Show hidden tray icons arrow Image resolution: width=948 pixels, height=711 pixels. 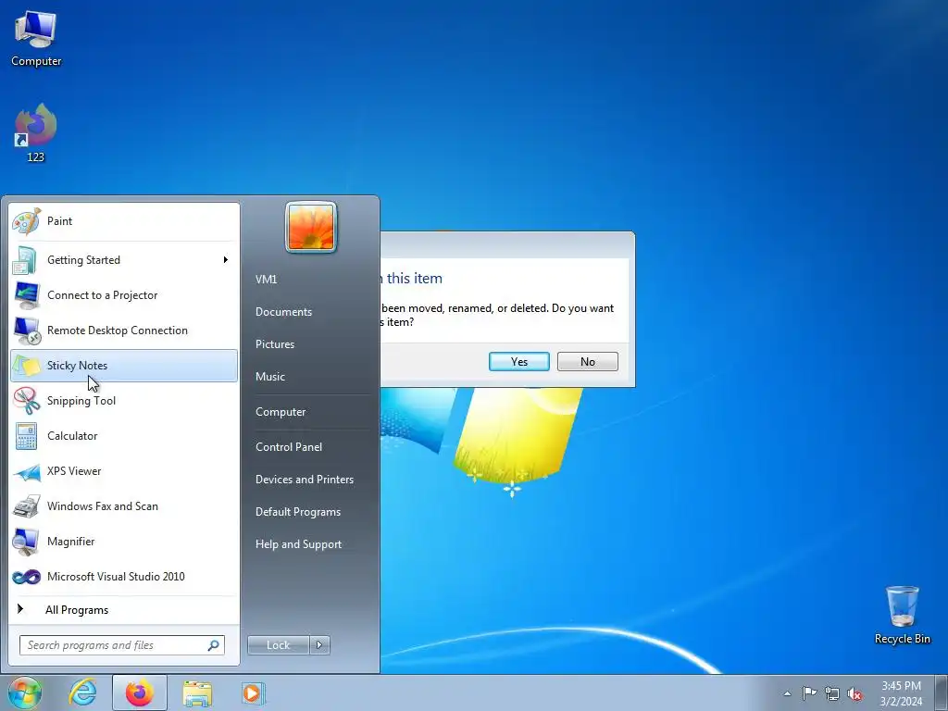pos(787,693)
